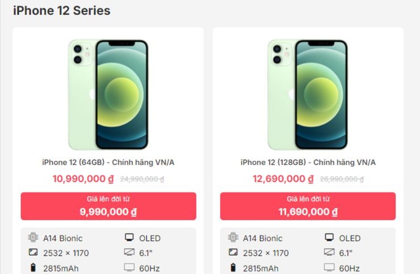Image resolution: width=420 pixels, height=274 pixels.
Task: Click the 60Hz refresh rate icon on the 64GB card
Action: [129, 267]
